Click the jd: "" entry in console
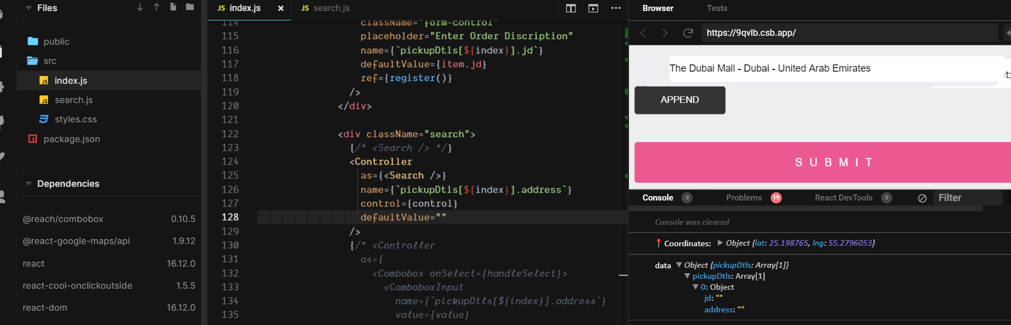Screen dimensions: 1011x325 (x=713, y=298)
